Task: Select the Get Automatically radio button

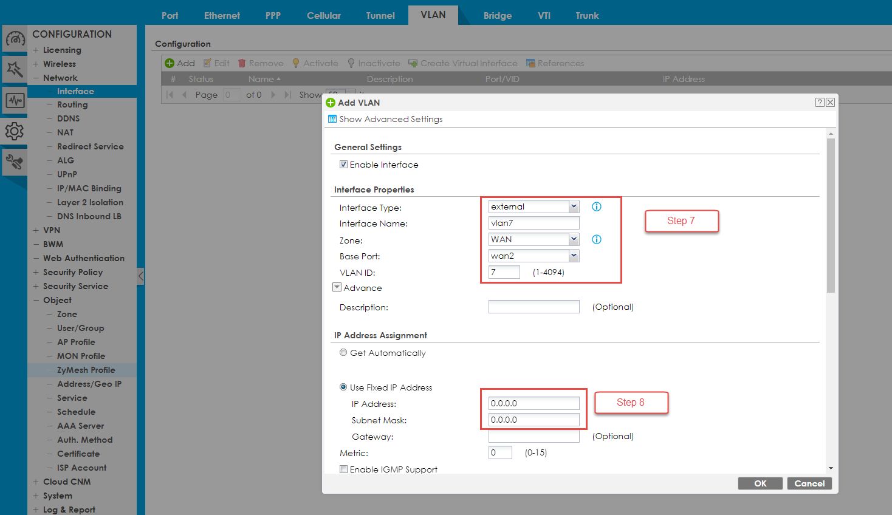Action: 344,353
